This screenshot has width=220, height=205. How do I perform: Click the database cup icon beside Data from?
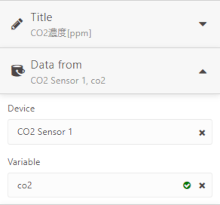tap(18, 70)
